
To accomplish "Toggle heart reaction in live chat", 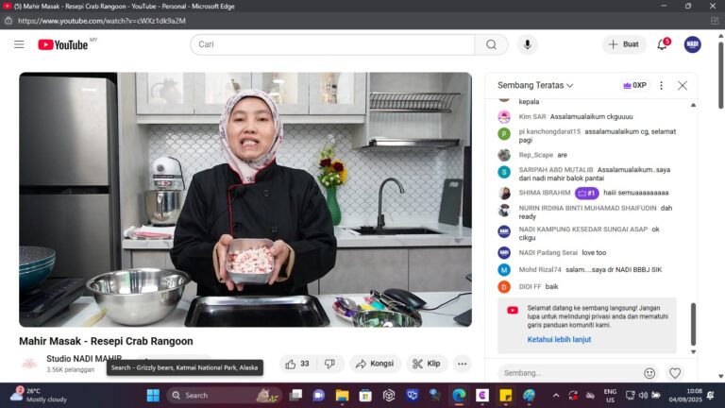I will tap(675, 373).
